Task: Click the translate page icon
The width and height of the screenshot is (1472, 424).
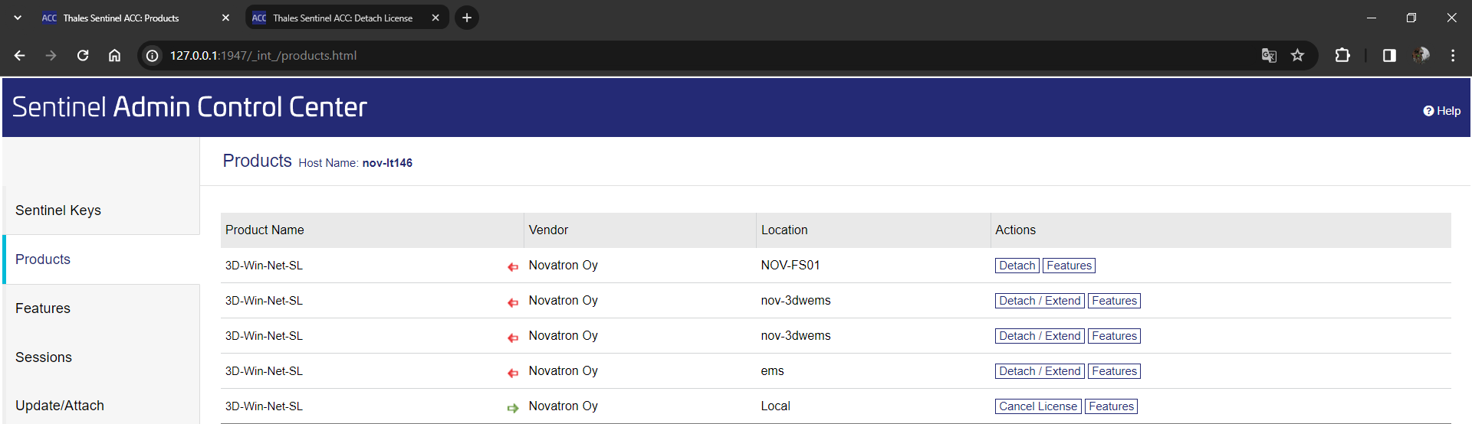Action: (x=1269, y=55)
